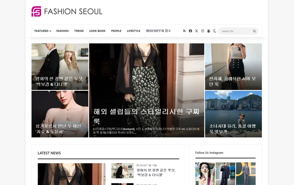The image size is (294, 185).
Task: Open '소녀시대 유리, 홍콩 여행 룩' tile
Action: (x=233, y=114)
